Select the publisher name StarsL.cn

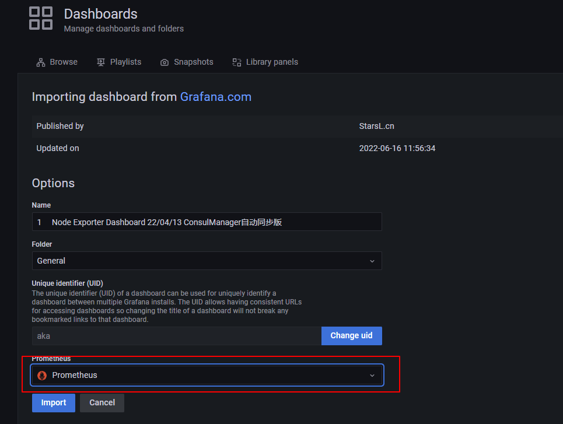click(x=377, y=126)
